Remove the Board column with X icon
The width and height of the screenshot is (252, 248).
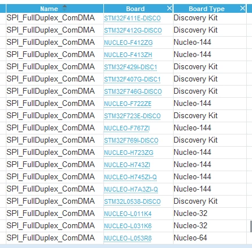pos(170,8)
